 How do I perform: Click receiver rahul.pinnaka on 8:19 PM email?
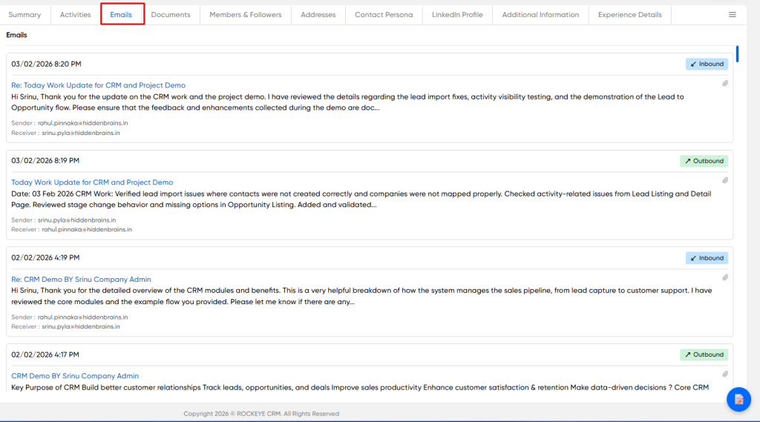tap(87, 230)
